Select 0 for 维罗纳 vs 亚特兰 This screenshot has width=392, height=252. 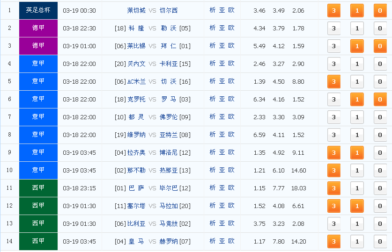pyautogui.click(x=380, y=135)
